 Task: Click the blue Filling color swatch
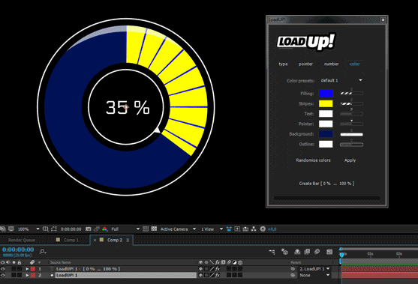(x=326, y=94)
